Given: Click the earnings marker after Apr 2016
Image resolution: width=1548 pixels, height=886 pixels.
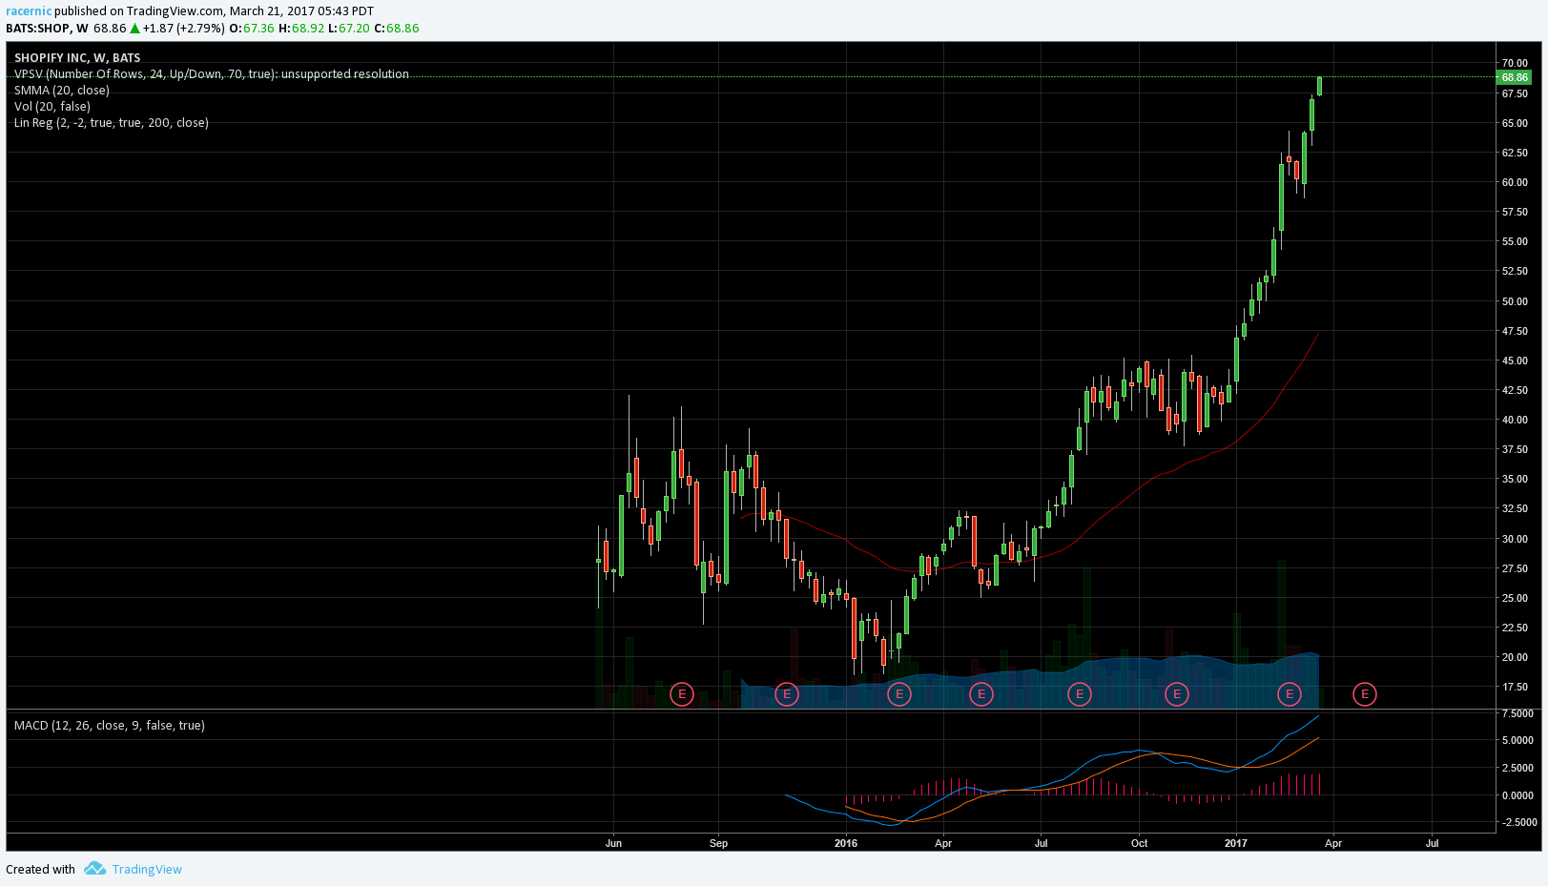Looking at the screenshot, I should click(x=981, y=694).
